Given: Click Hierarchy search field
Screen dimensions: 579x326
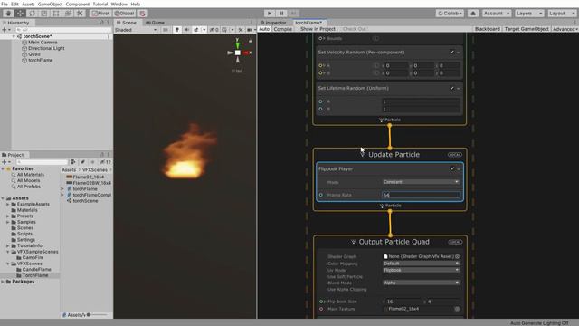Looking at the screenshot, I should (x=62, y=30).
